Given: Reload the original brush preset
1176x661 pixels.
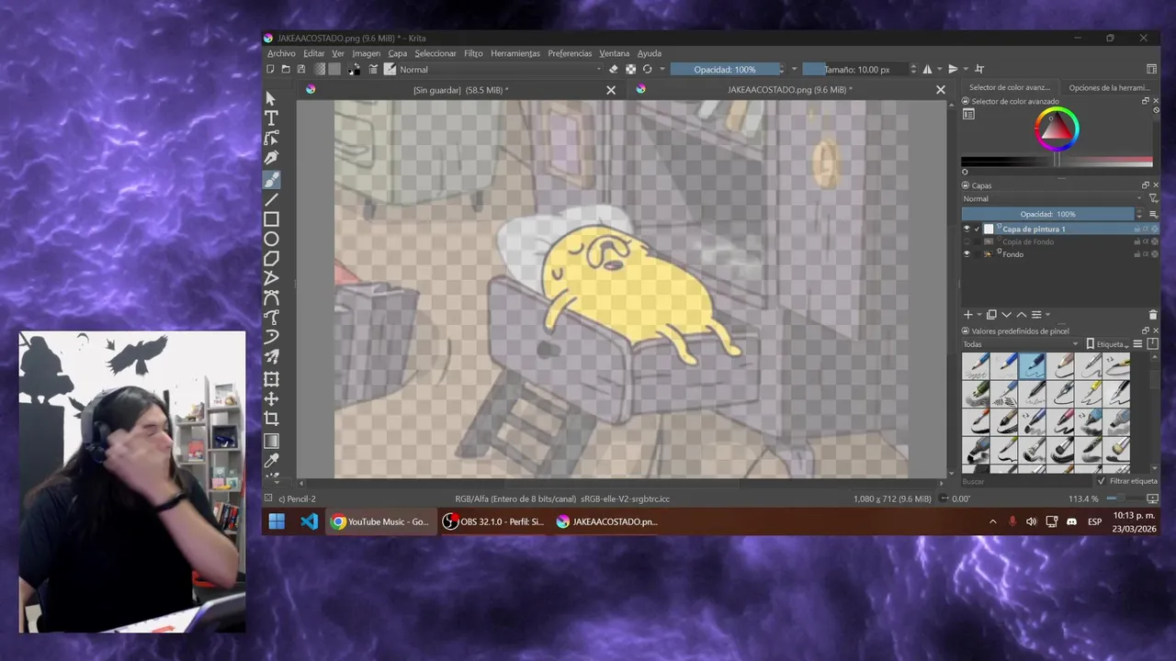Looking at the screenshot, I should (x=648, y=69).
